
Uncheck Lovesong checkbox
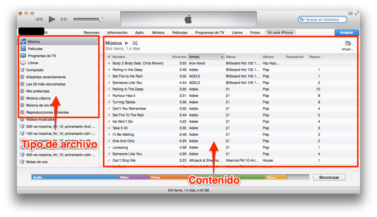tap(109, 147)
